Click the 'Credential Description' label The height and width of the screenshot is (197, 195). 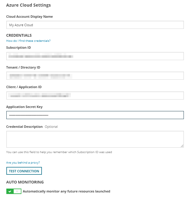[x=24, y=127]
